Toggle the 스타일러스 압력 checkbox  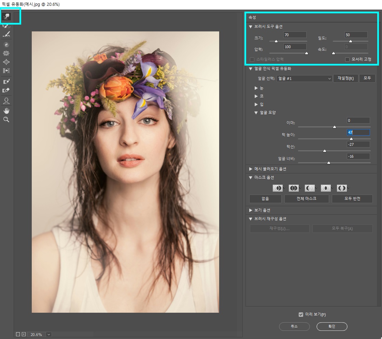point(252,59)
